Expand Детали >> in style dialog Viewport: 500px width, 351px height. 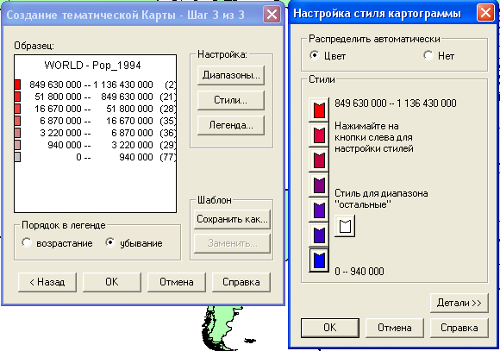(459, 303)
